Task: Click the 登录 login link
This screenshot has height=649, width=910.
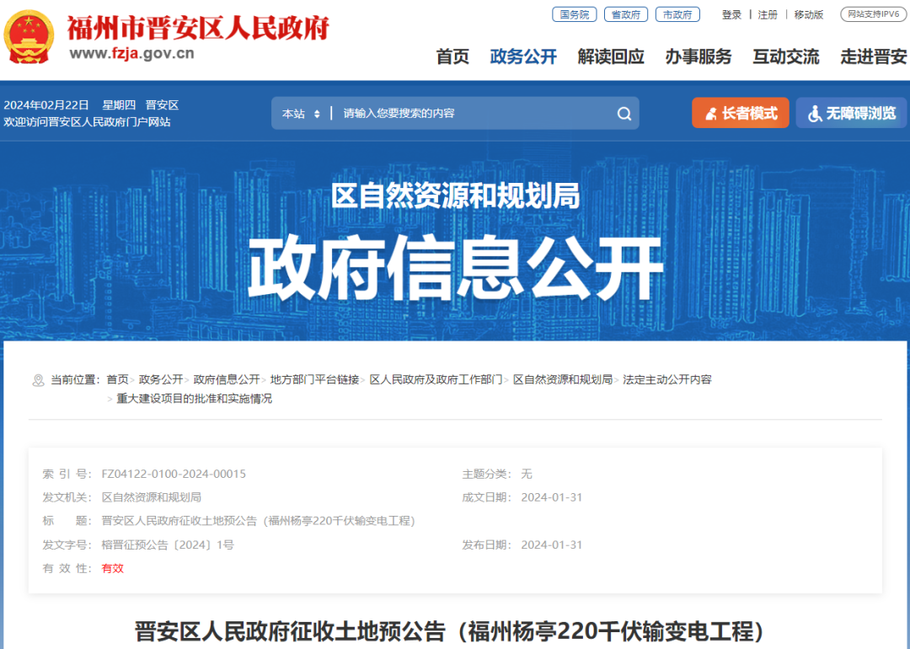Action: pyautogui.click(x=731, y=14)
